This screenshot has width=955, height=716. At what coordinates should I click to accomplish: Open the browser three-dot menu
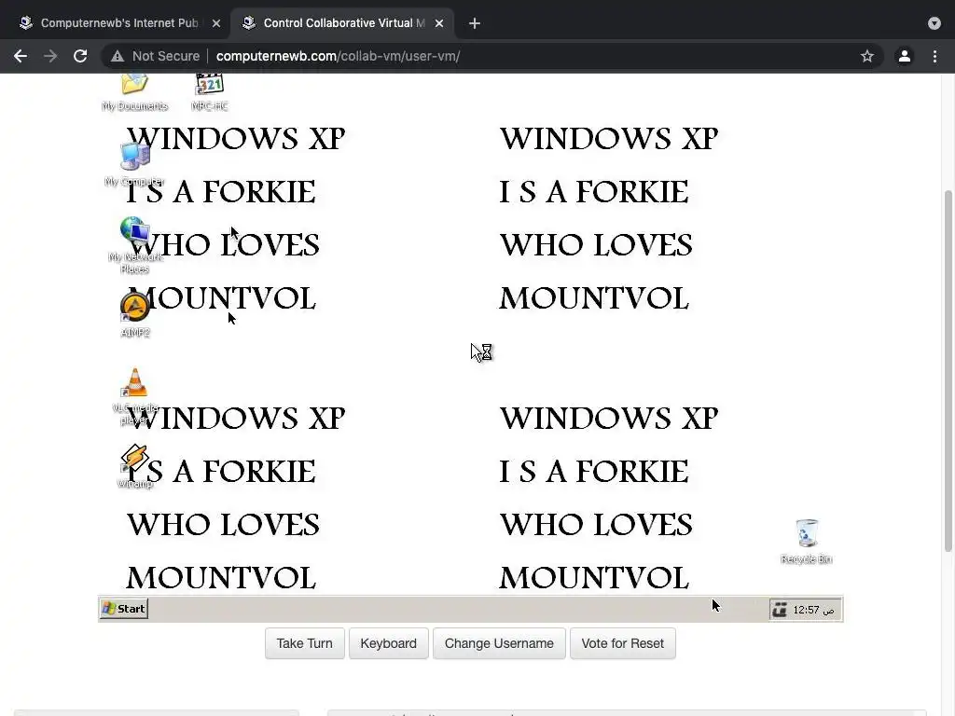934,56
